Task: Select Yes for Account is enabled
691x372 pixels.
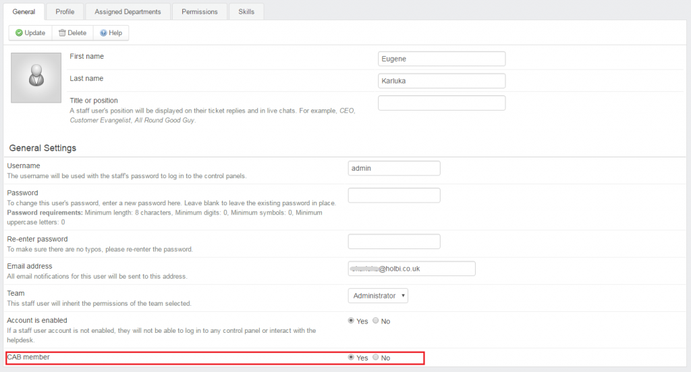Action: [351, 321]
